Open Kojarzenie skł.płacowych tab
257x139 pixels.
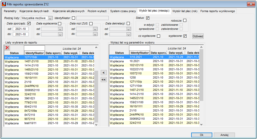click(69, 11)
